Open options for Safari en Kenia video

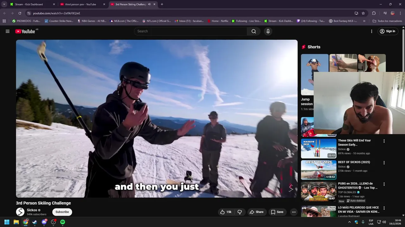point(384,208)
